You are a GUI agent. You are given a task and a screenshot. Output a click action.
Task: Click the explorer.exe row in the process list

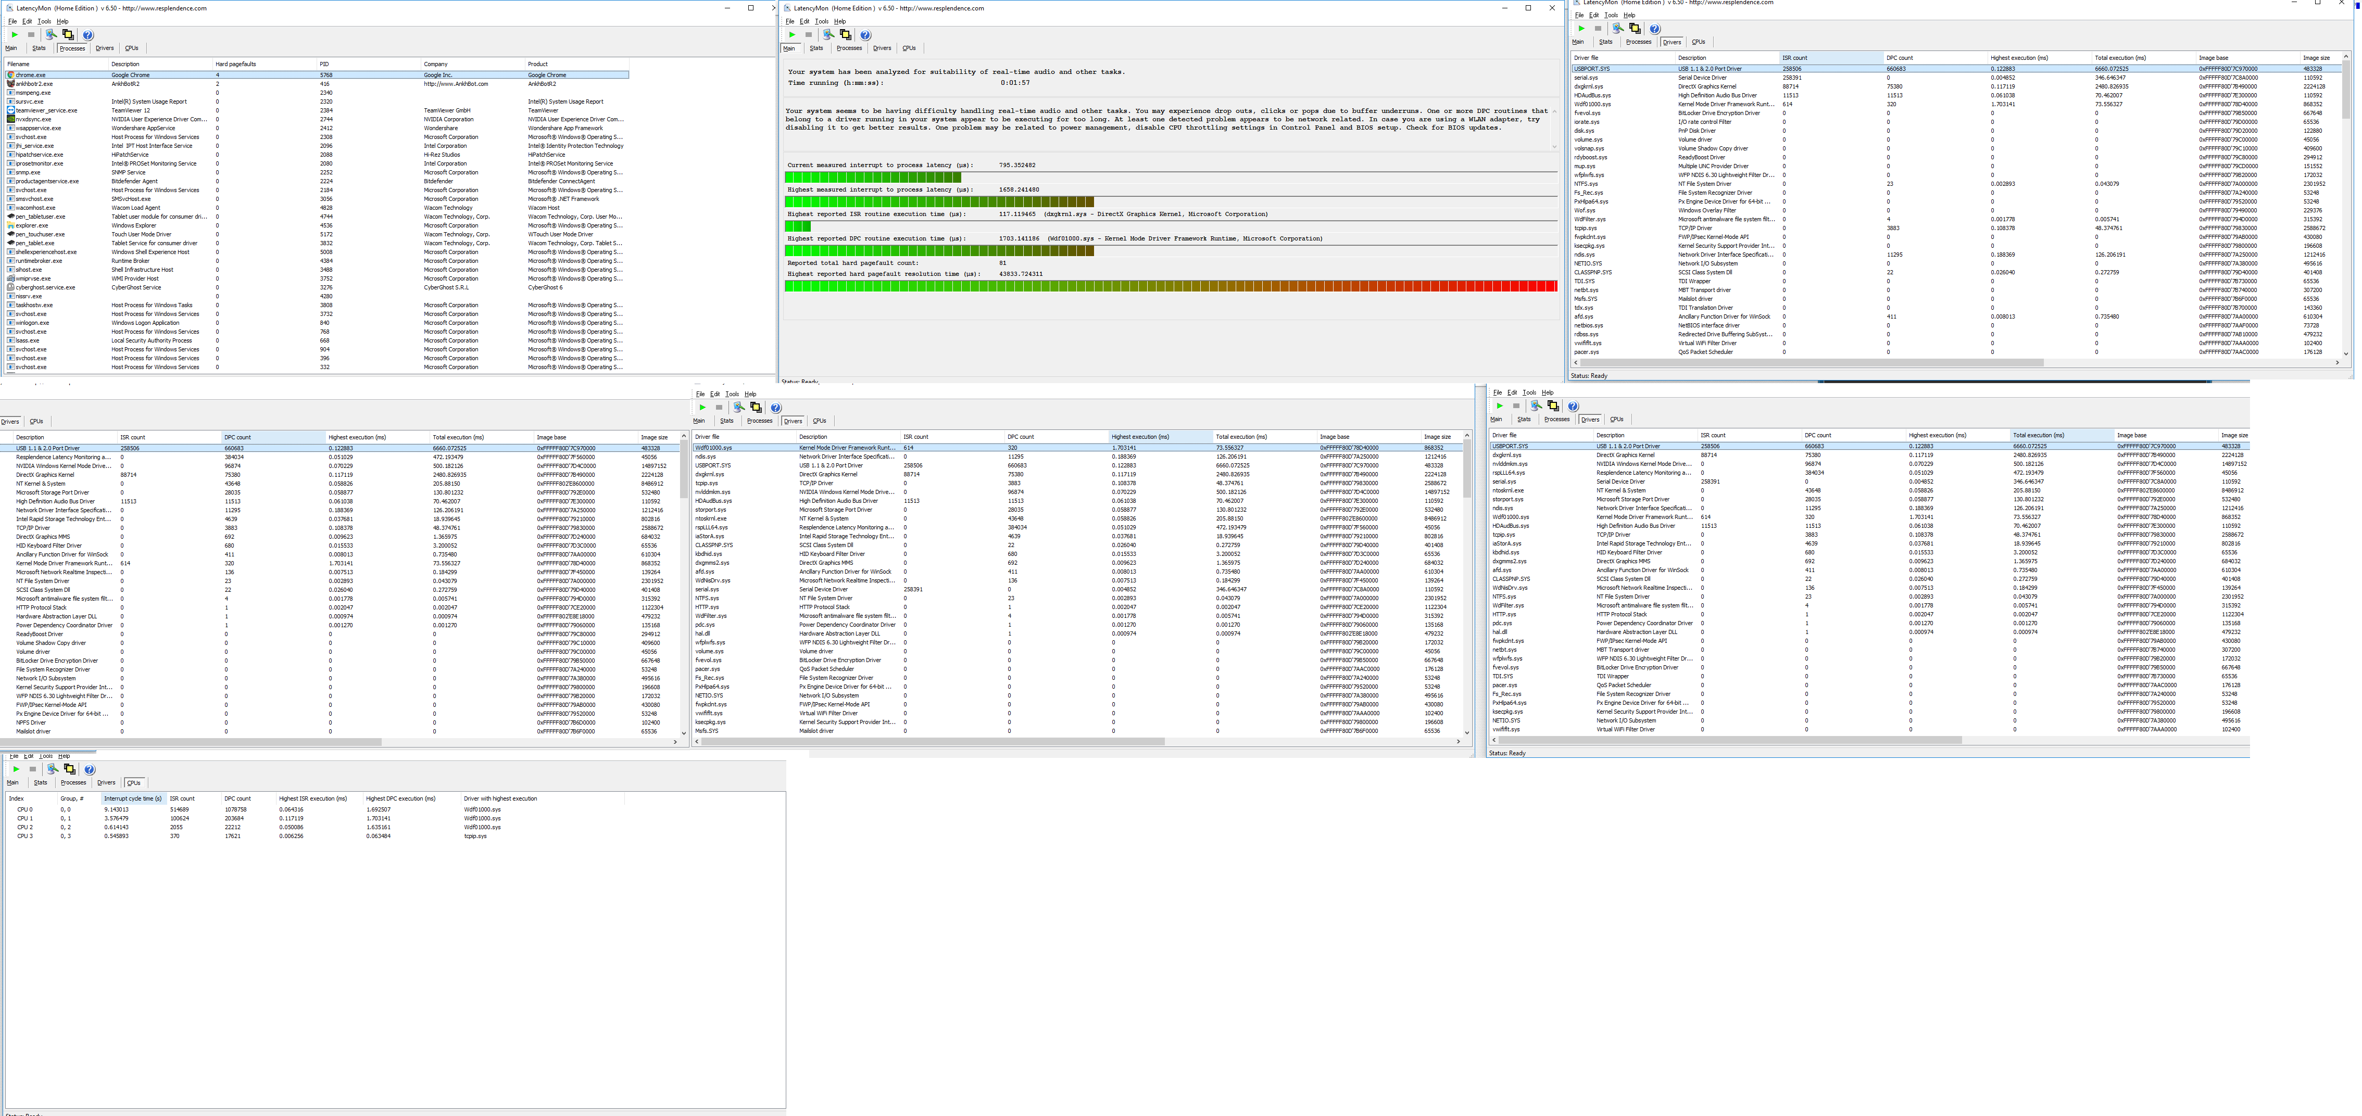click(32, 225)
